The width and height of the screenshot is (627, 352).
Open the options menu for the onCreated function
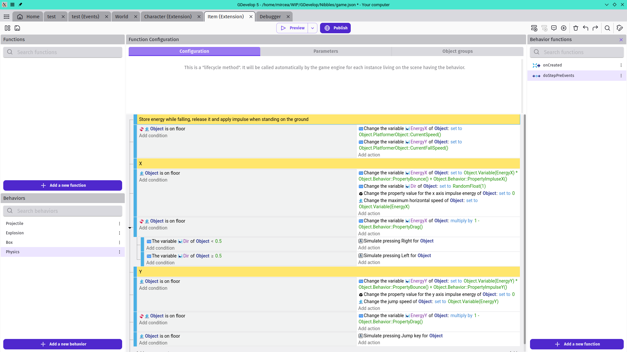(x=621, y=65)
